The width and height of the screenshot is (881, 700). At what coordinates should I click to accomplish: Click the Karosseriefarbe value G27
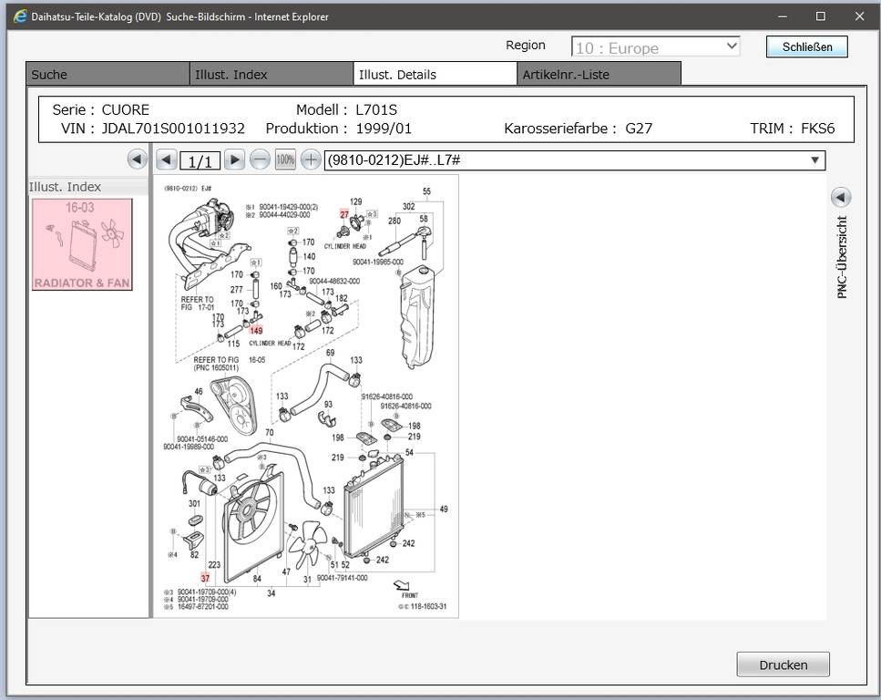click(639, 129)
